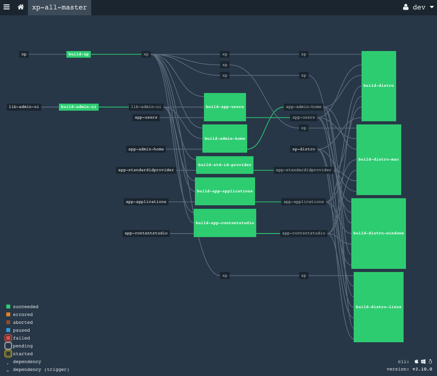Click the 'dev' username label
Screen dimensions: 437x376
coord(419,7)
